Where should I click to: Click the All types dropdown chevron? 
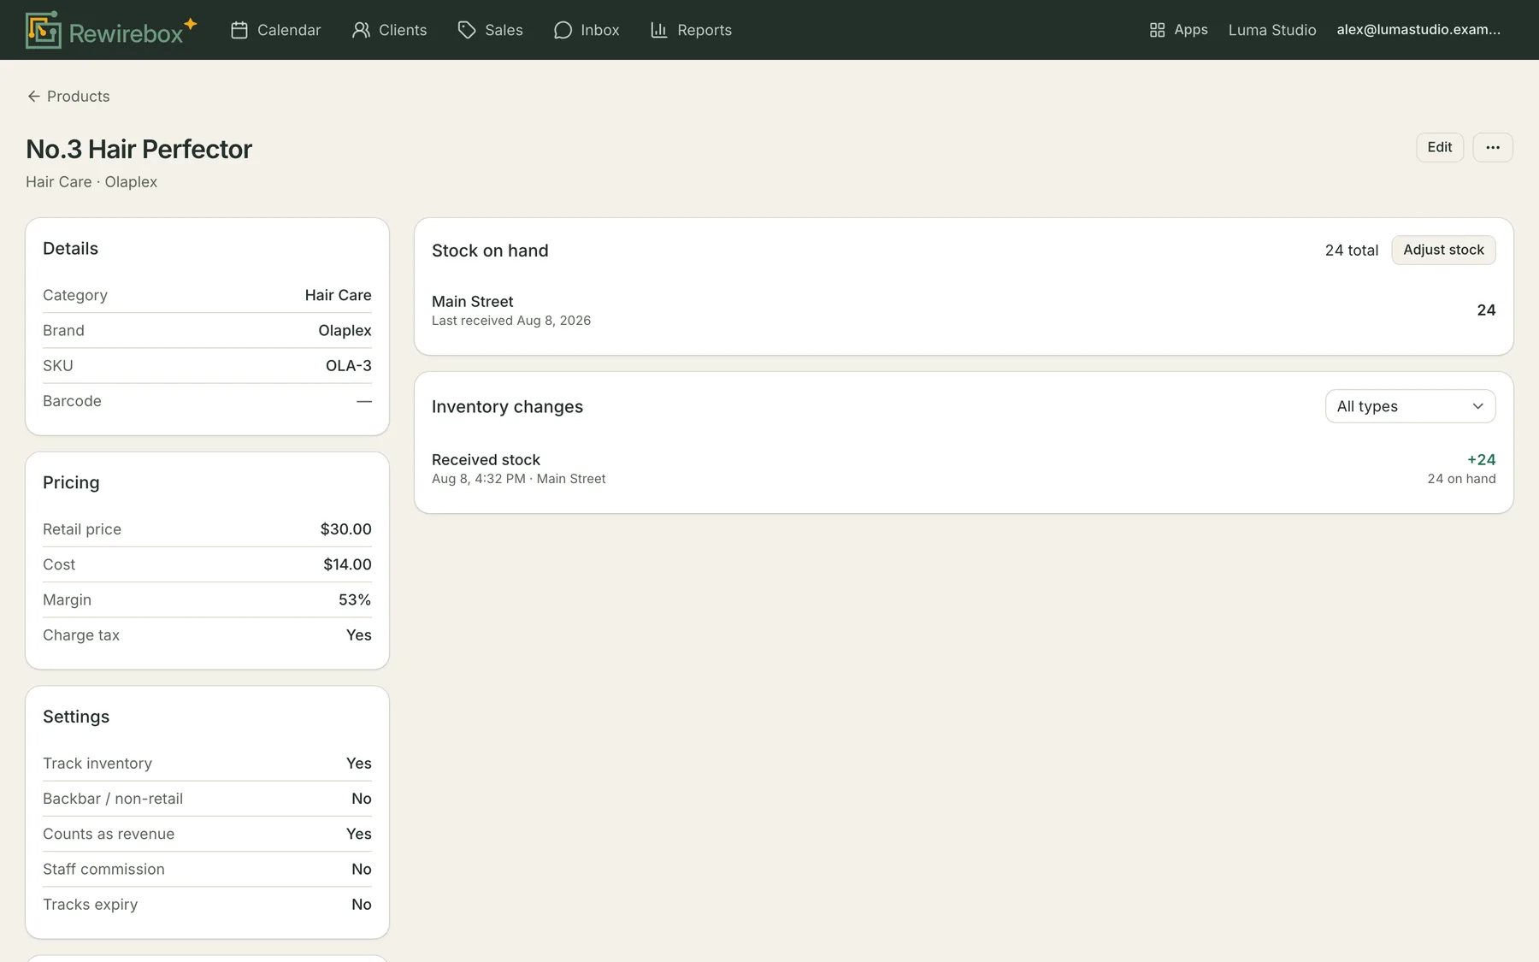(1477, 406)
